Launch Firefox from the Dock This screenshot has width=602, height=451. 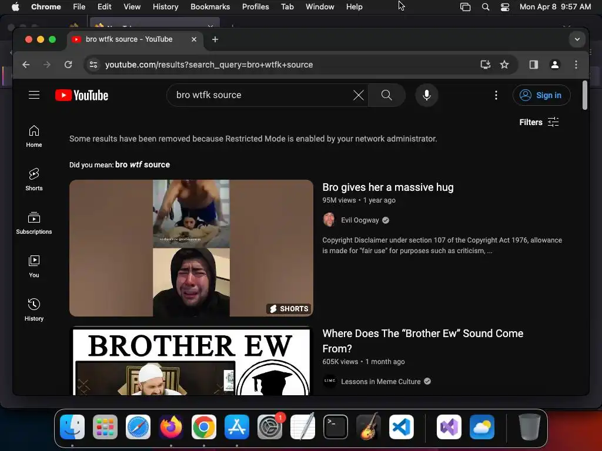pyautogui.click(x=171, y=427)
